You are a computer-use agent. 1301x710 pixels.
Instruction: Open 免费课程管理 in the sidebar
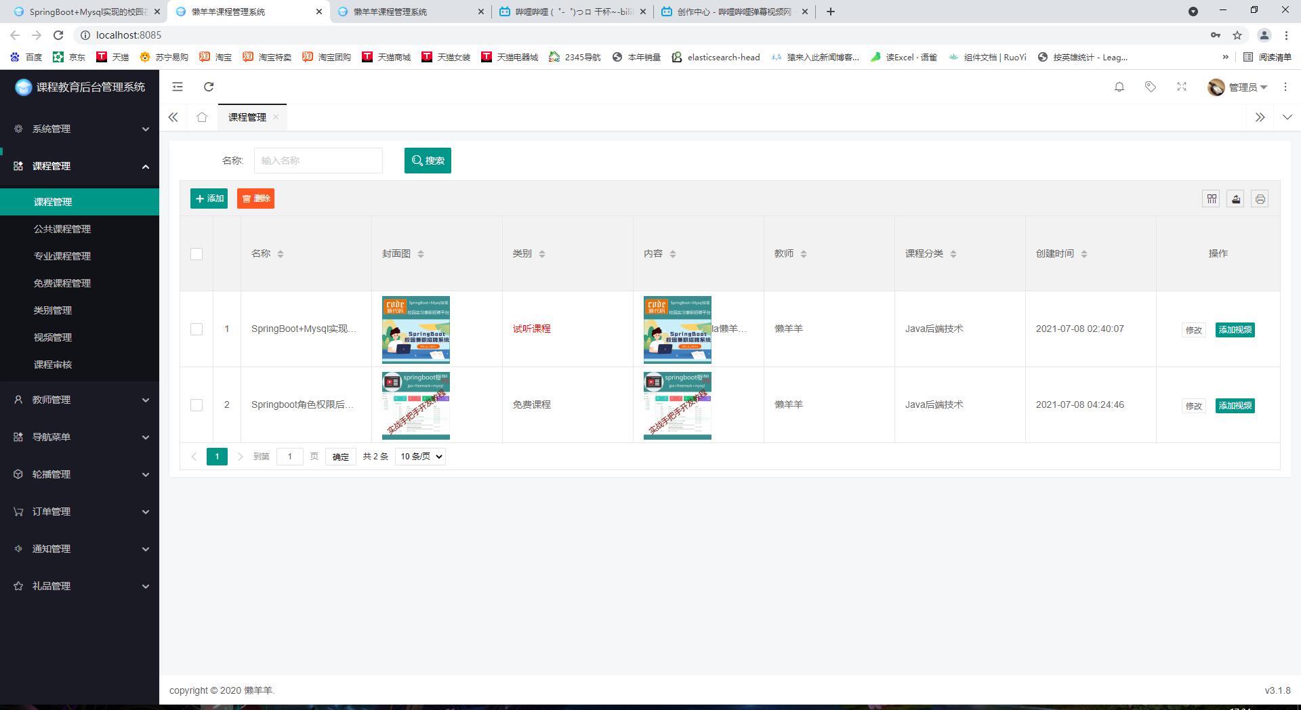[x=79, y=283]
